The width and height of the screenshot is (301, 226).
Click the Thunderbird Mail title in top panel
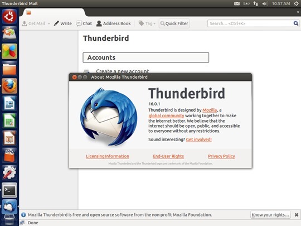(20, 3)
